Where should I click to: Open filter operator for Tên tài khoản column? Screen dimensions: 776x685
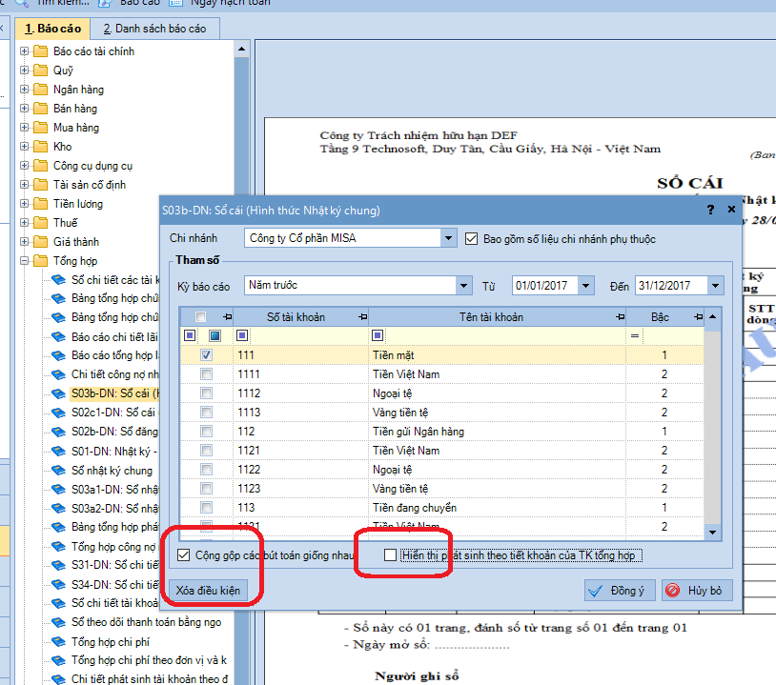pos(378,335)
